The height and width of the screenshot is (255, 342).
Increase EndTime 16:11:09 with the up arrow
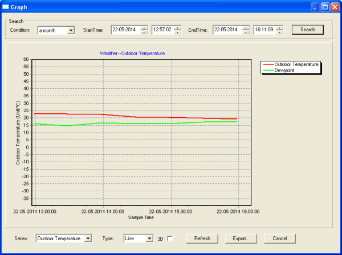click(x=280, y=28)
